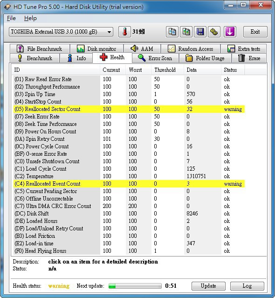Viewport: 275px width, 298px height.
Task: Click the floppy disk save icon
Action: [x=200, y=32]
